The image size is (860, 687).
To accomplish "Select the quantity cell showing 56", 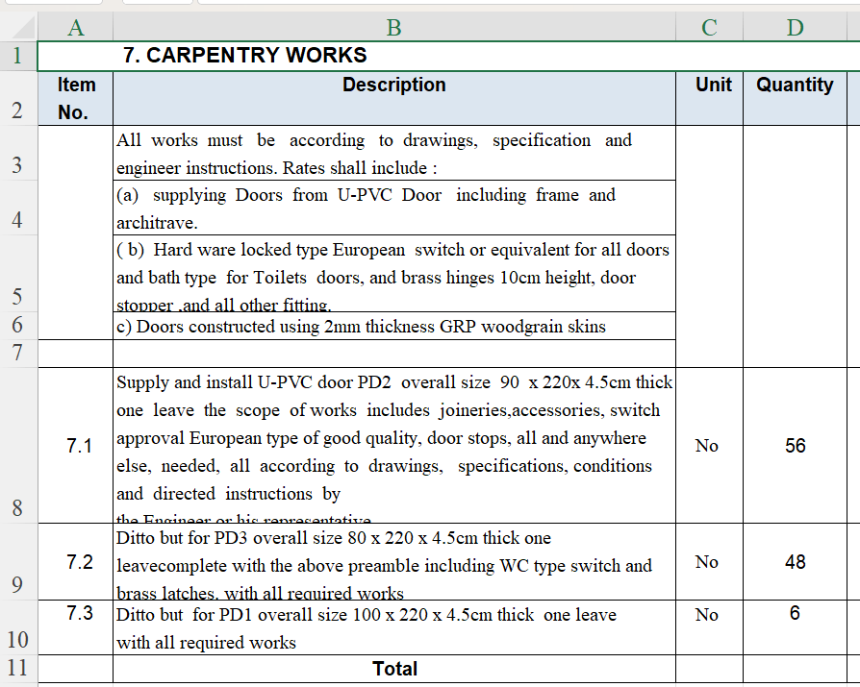I will (795, 445).
